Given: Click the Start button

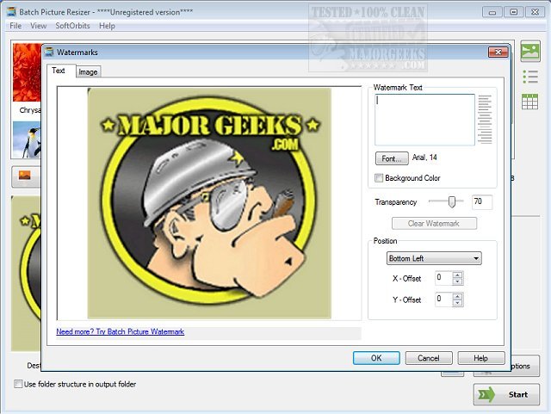Looking at the screenshot, I should tap(506, 394).
